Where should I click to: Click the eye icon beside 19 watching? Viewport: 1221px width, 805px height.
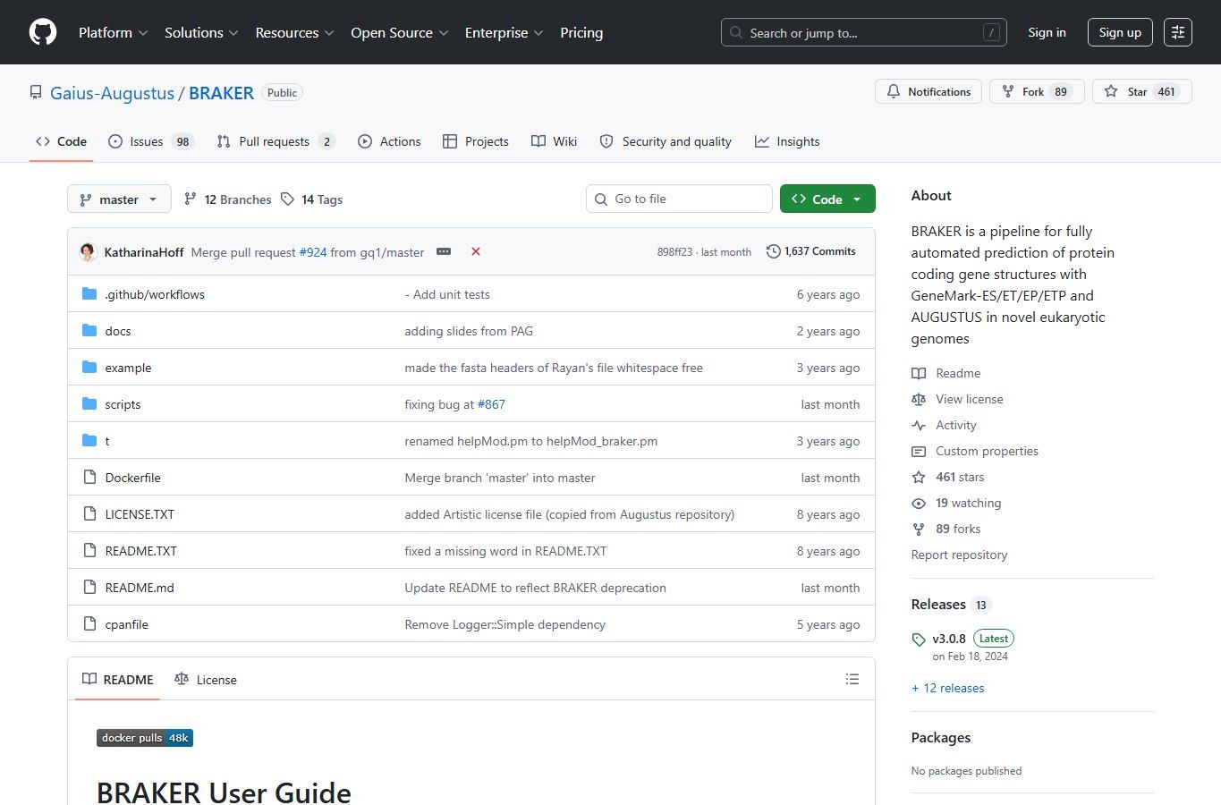coord(919,503)
